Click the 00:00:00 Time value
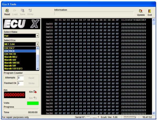Image resolution: width=157 pixels, height=121 pixels. pos(33,112)
